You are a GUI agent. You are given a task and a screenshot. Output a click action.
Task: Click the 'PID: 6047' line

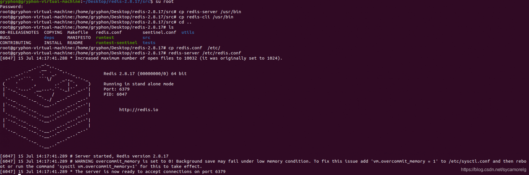pos(115,94)
